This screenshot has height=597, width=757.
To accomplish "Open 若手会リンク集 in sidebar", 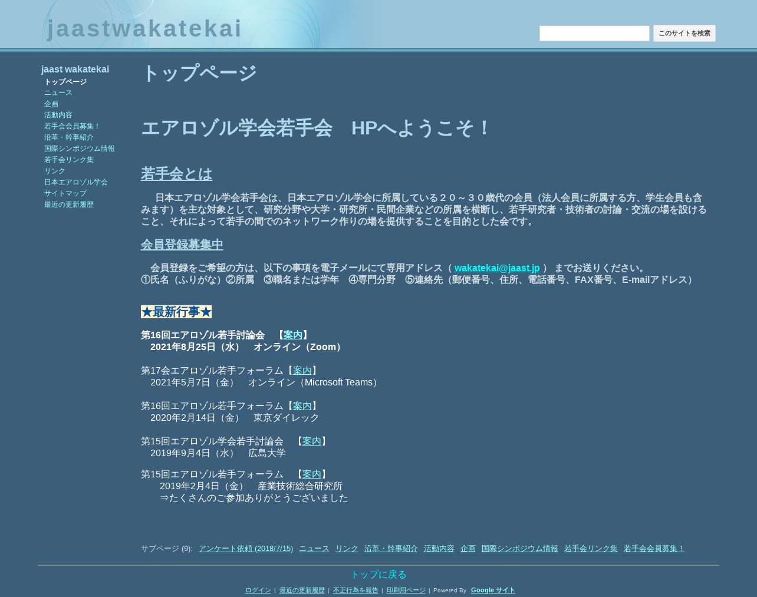I will 69,160.
